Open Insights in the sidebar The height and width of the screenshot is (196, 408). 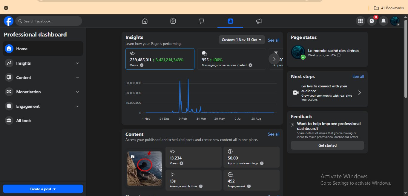[43, 63]
